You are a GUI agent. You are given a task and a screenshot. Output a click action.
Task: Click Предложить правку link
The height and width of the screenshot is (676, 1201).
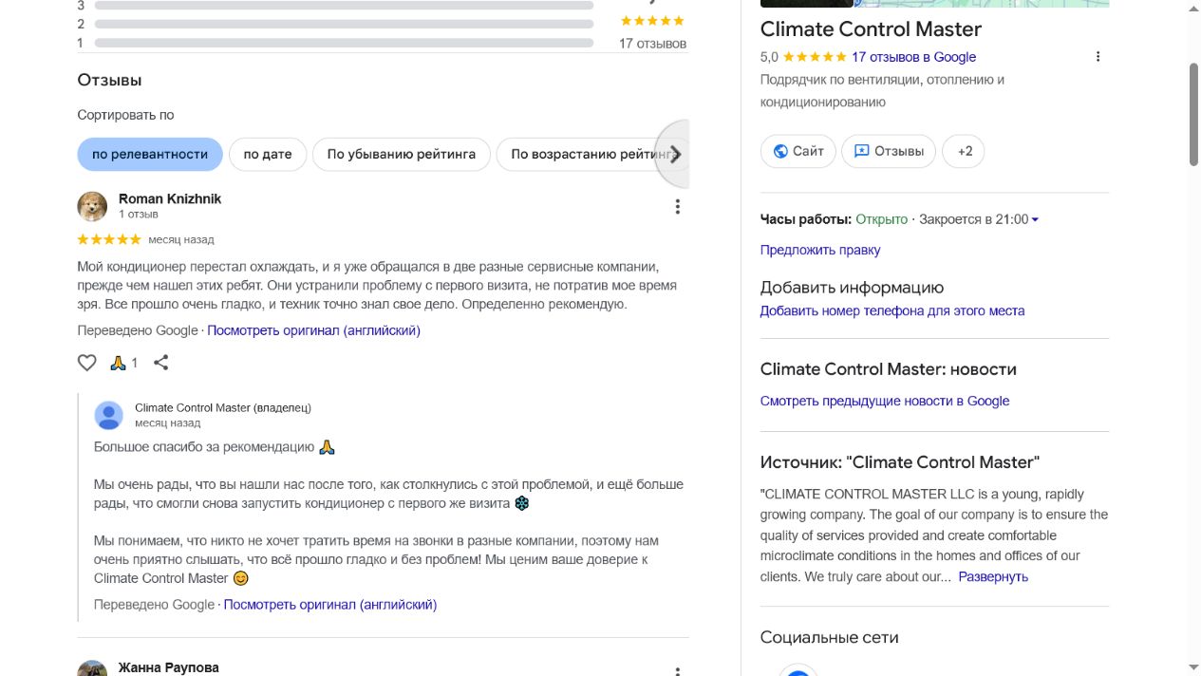click(820, 250)
